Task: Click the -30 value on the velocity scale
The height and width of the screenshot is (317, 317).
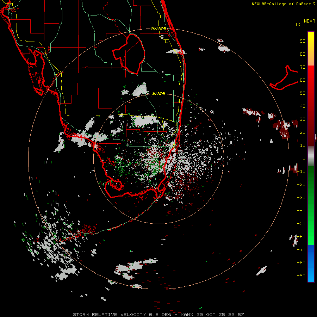Action: click(301, 198)
